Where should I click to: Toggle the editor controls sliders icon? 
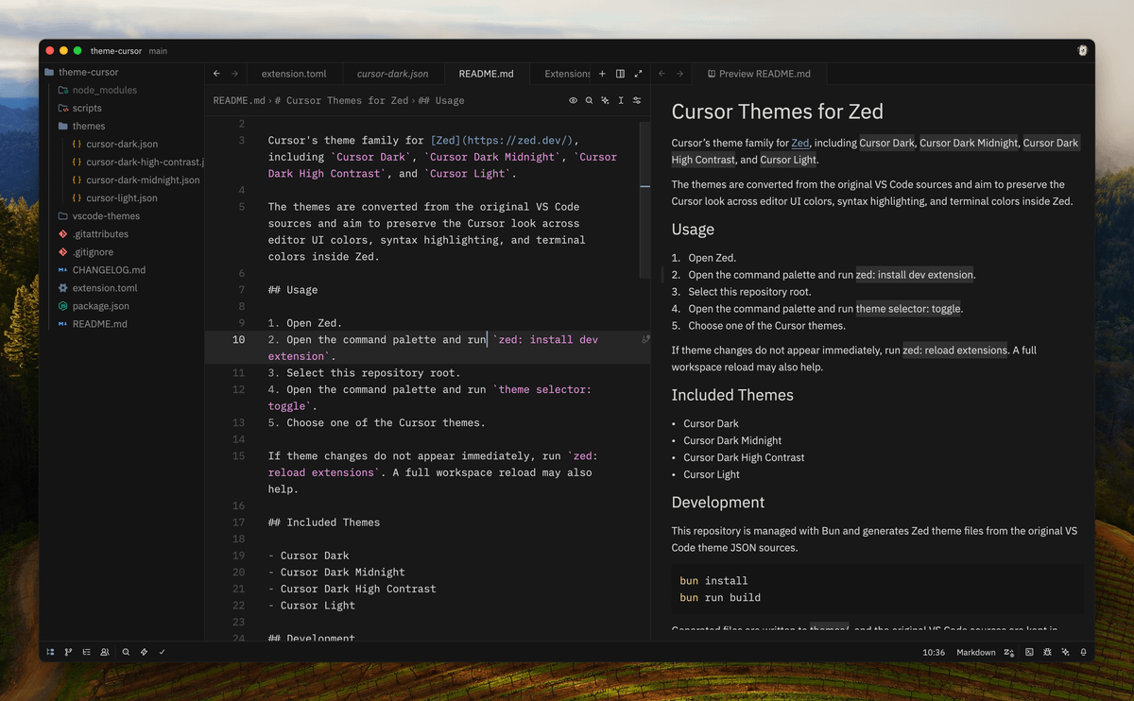[637, 100]
